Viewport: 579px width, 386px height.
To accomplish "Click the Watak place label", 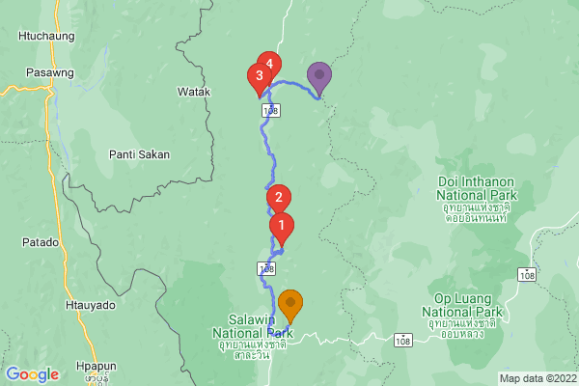I will coord(194,92).
